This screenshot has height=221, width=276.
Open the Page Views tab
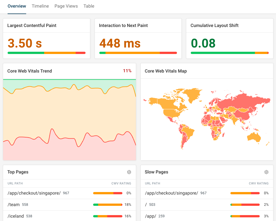tap(66, 6)
